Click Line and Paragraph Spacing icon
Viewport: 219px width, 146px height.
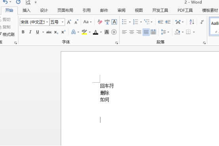pyautogui.click(x=163, y=32)
